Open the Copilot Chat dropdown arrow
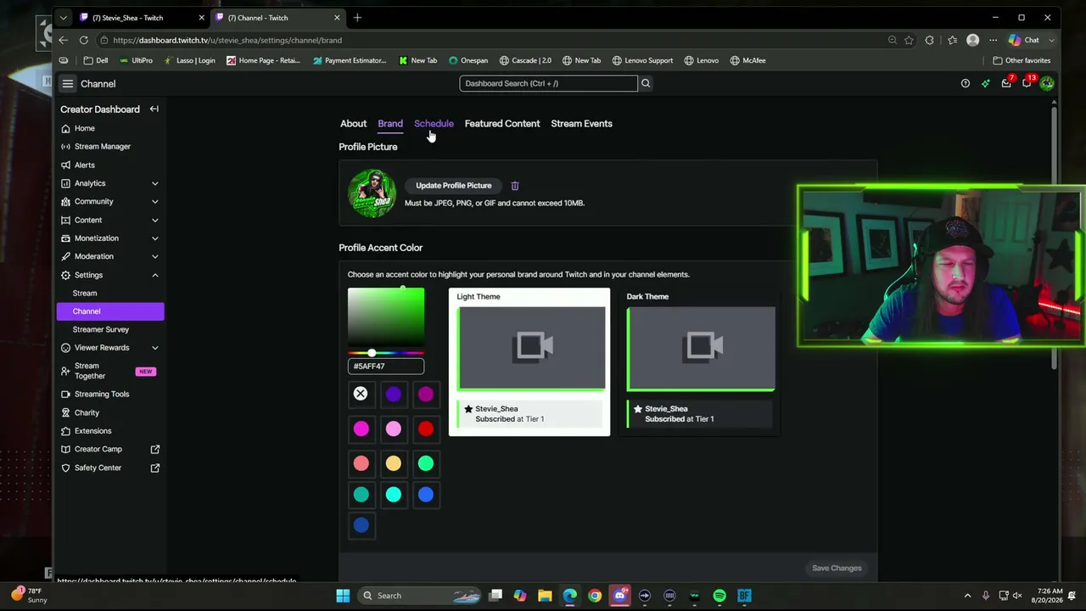Image resolution: width=1086 pixels, height=611 pixels. pyautogui.click(x=1052, y=40)
